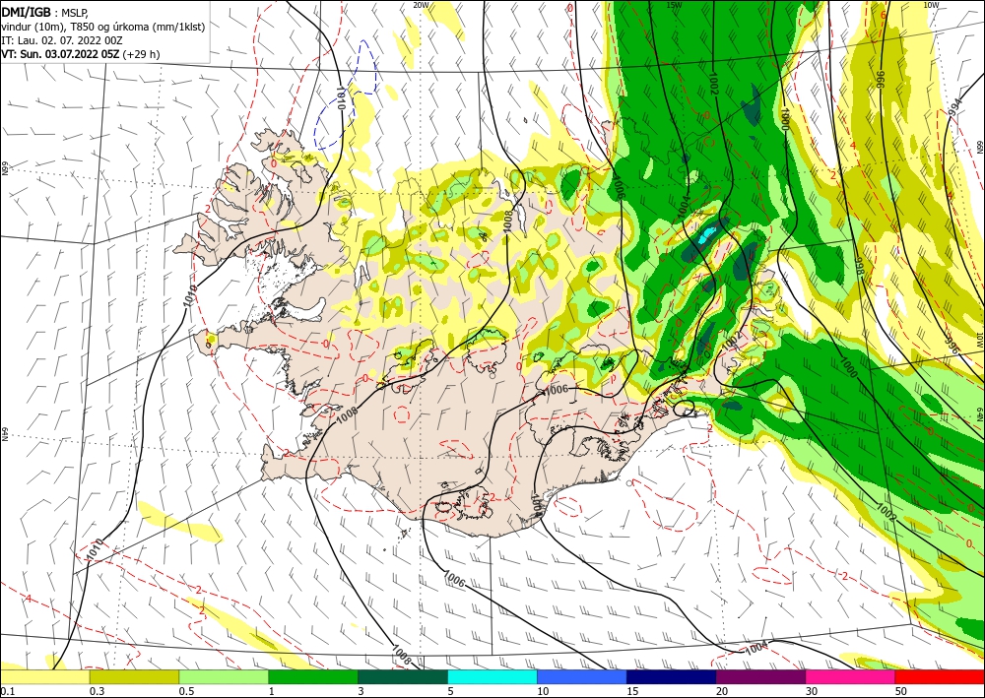The image size is (985, 698).
Task: Click the cyan precipitation maximum on the map
Action: (707, 234)
